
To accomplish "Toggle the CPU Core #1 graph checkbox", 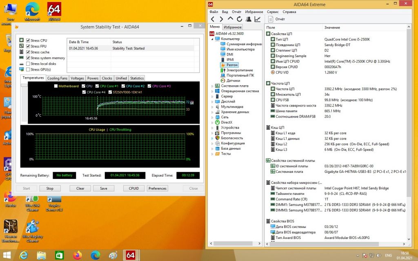I will coord(97,86).
